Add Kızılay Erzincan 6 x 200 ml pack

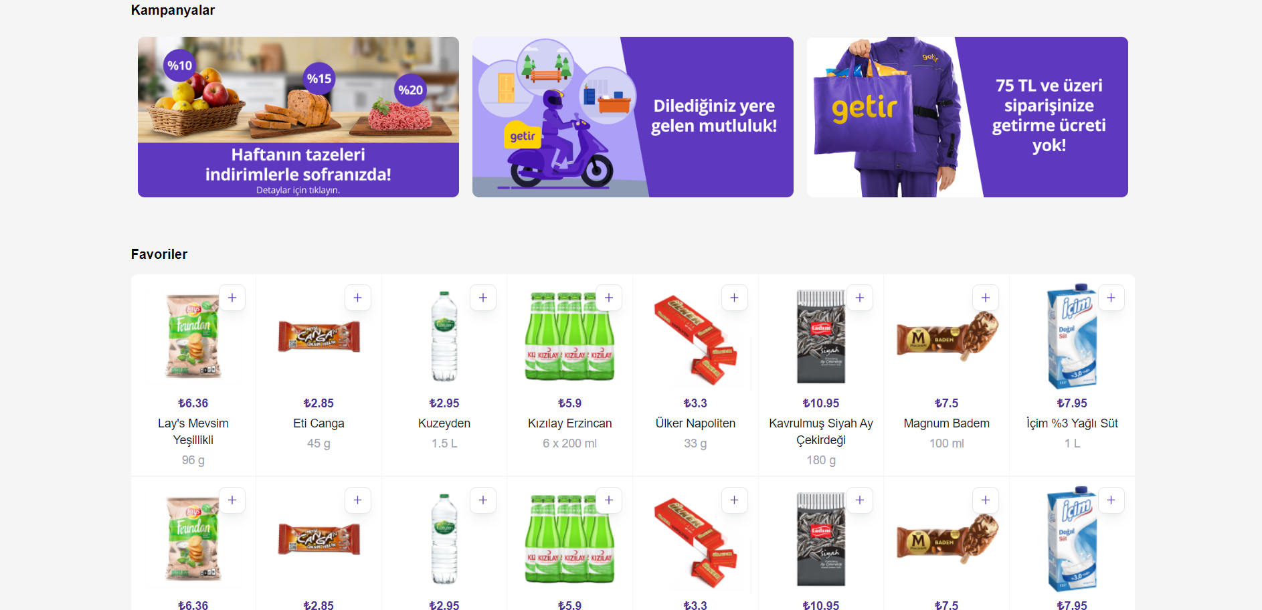point(609,298)
